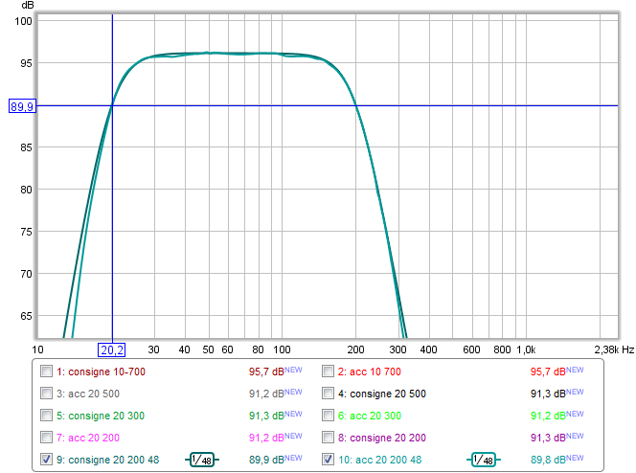
Task: Show the '3: acc 20 500' trace
Action: 47,393
